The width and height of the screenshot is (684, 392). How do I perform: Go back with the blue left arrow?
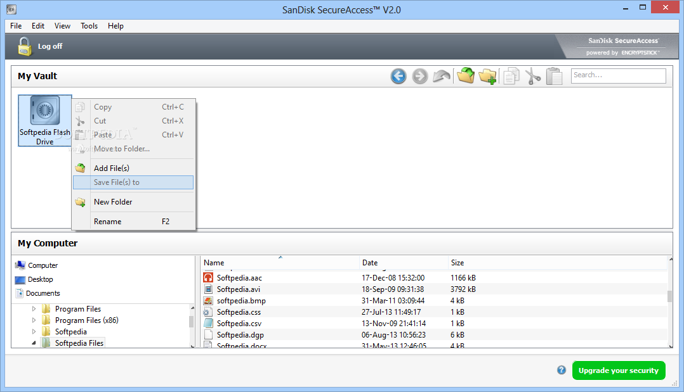tap(398, 76)
